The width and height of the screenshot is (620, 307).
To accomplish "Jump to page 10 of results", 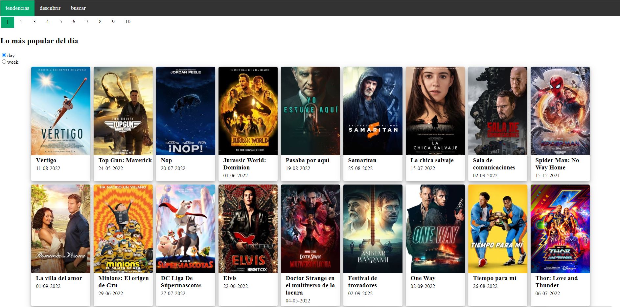I will click(128, 22).
